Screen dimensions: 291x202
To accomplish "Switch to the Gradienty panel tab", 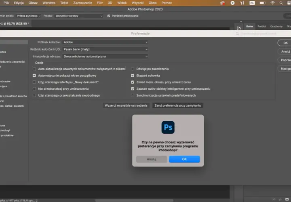I will tap(276, 27).
